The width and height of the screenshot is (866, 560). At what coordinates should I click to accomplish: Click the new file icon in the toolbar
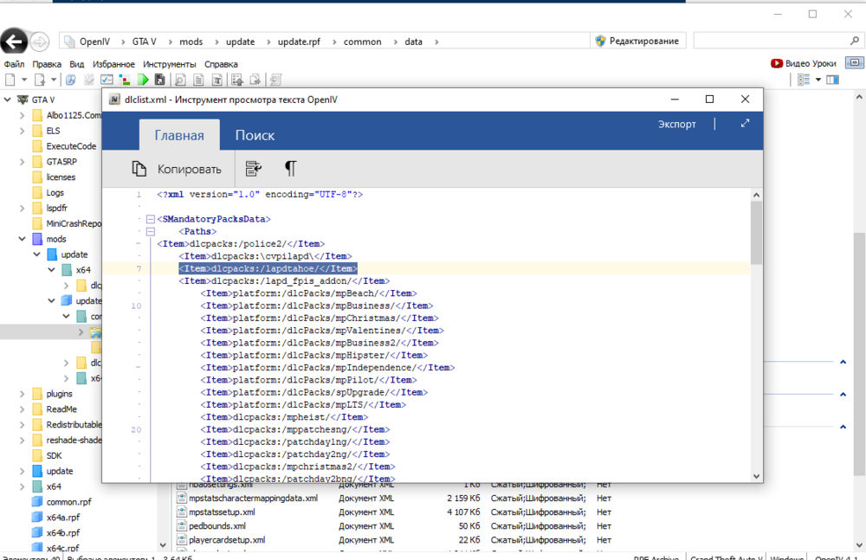(9, 80)
